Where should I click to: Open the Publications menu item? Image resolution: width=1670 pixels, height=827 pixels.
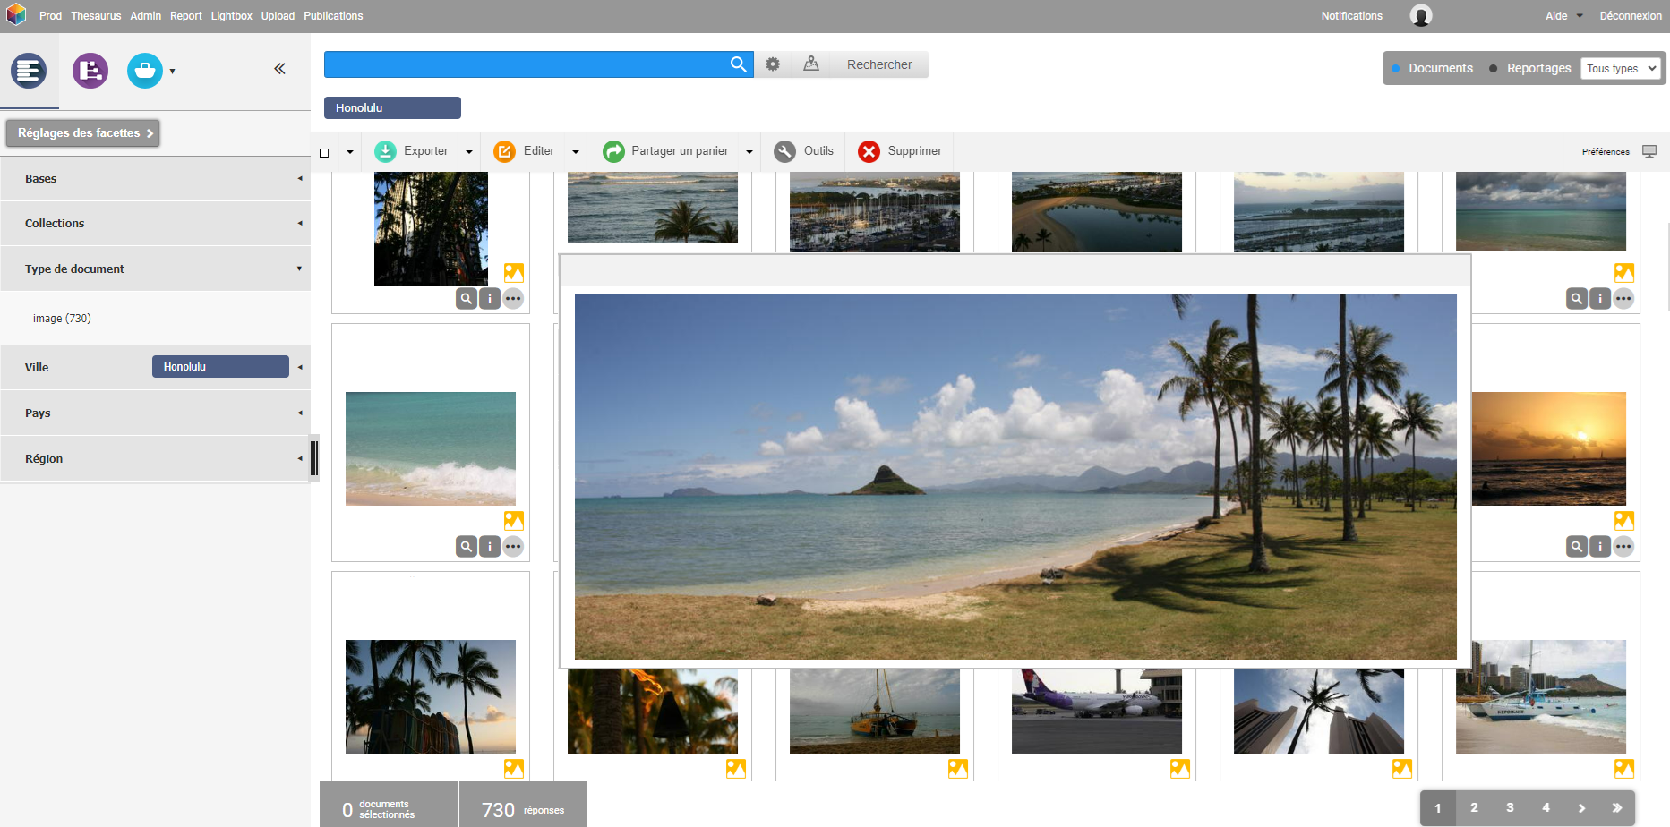click(333, 16)
